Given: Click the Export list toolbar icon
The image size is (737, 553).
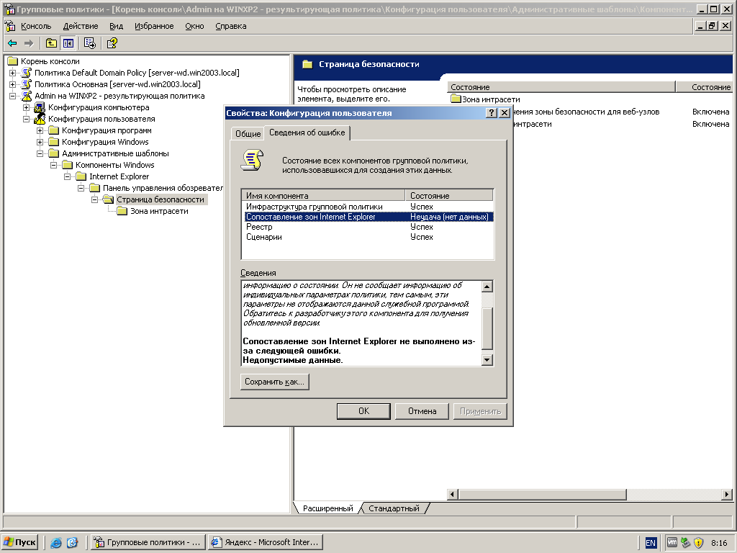Looking at the screenshot, I should click(x=90, y=43).
